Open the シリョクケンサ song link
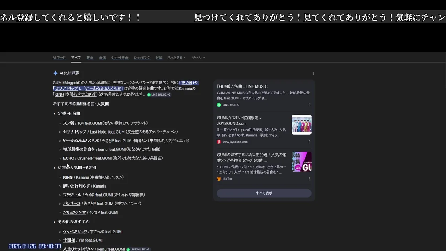Screen dimensions: 446x251 pyautogui.click(x=74, y=212)
